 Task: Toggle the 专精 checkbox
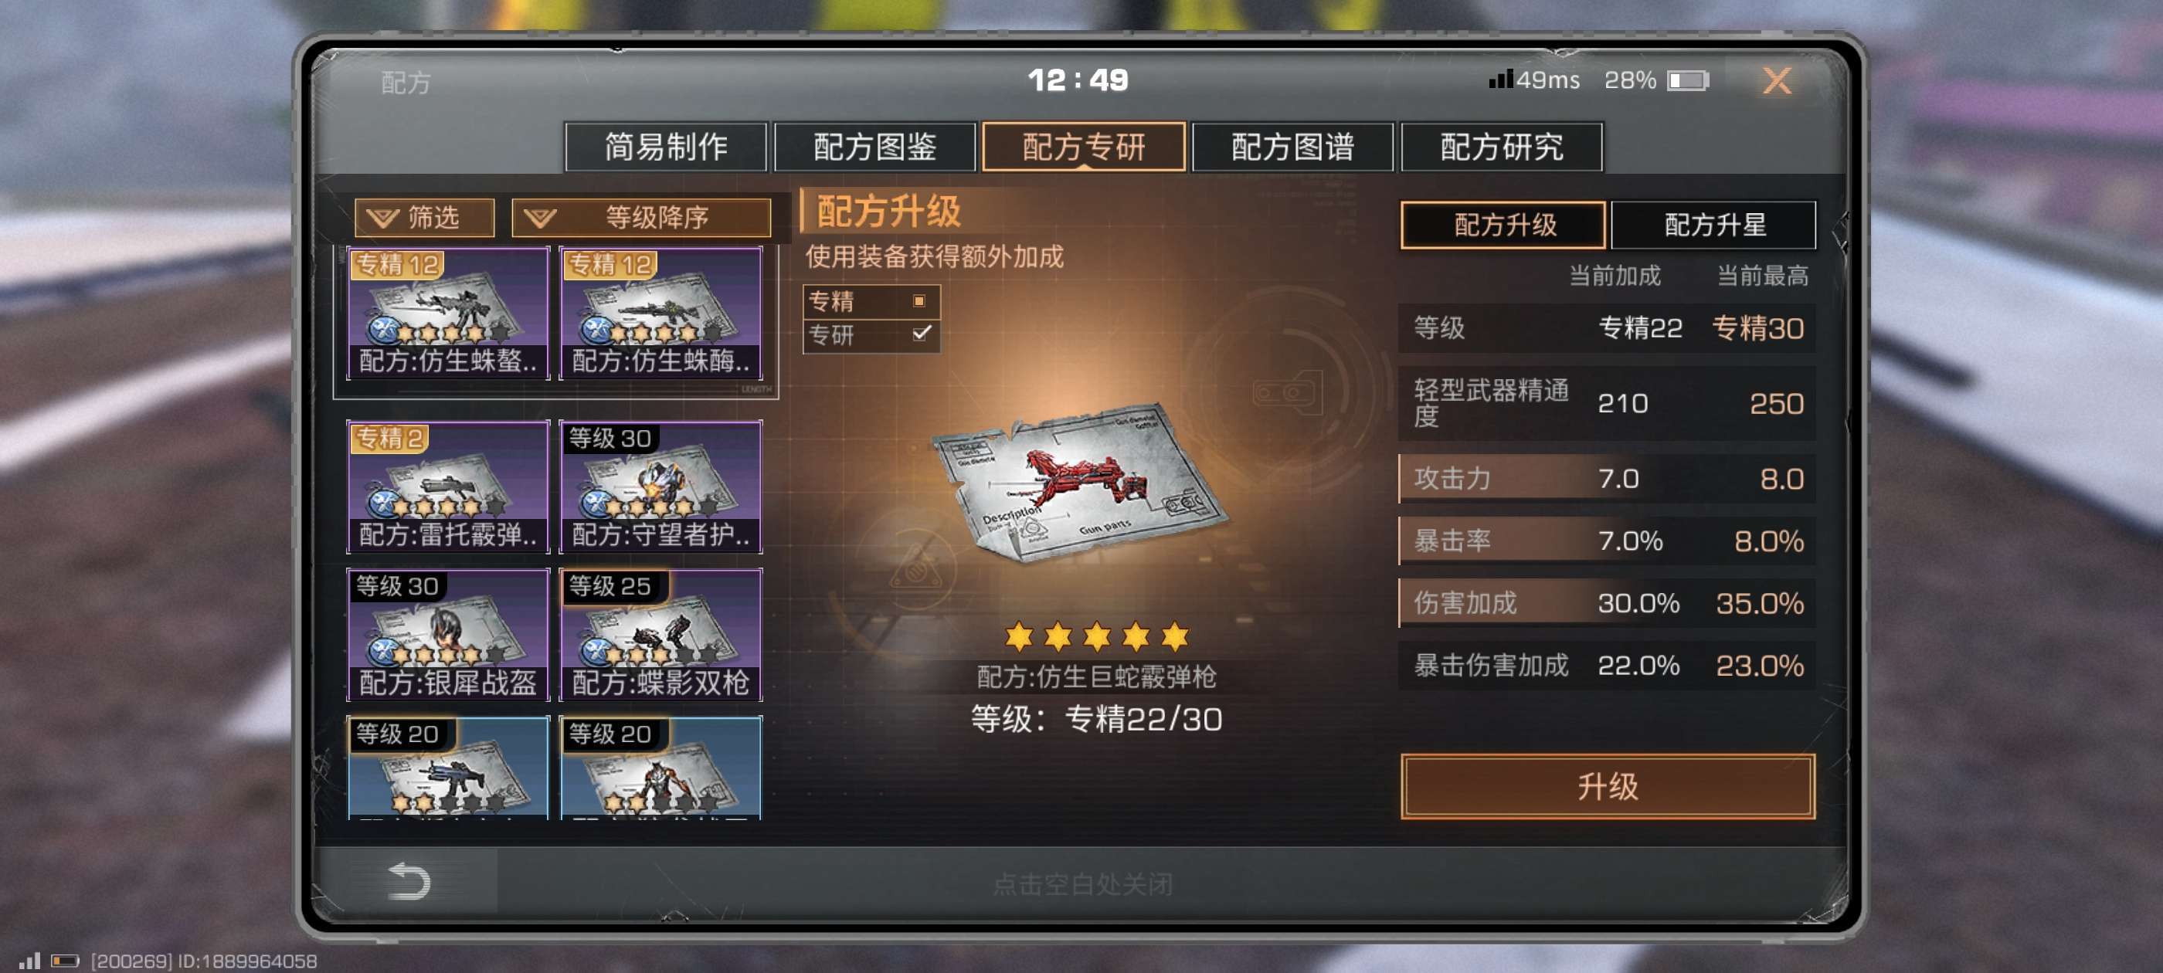(919, 300)
